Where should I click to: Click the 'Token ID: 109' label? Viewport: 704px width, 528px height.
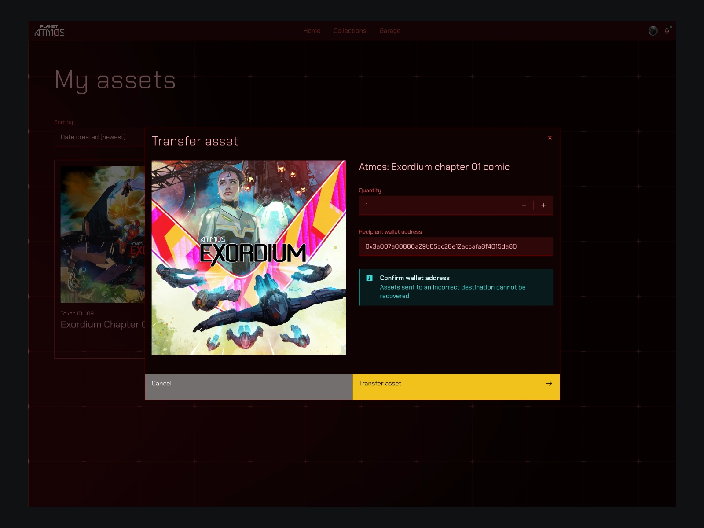tap(77, 313)
